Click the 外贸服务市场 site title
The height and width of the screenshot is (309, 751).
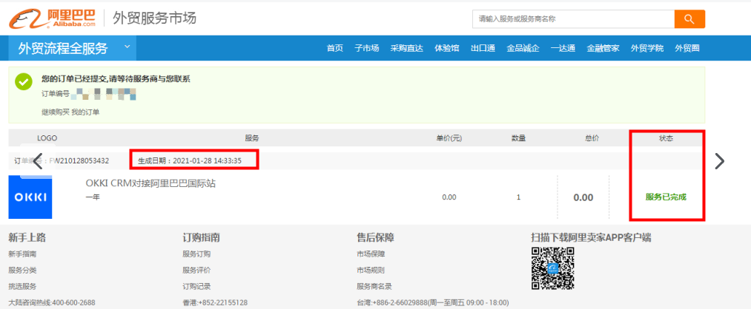[154, 18]
